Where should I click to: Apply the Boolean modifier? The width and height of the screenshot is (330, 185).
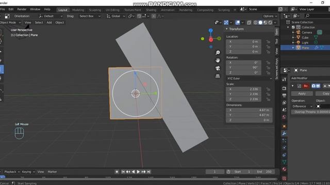pyautogui.click(x=302, y=94)
